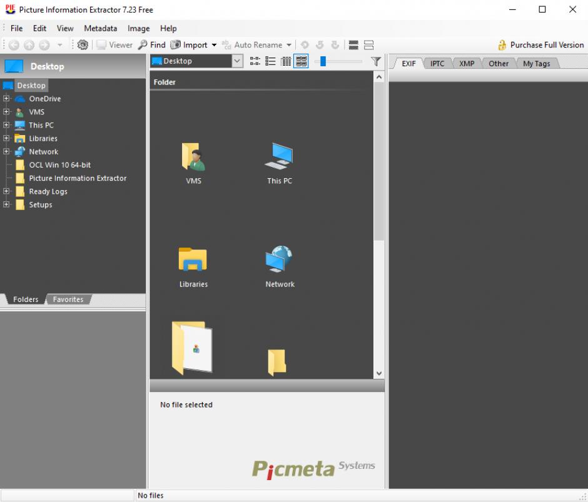The height and width of the screenshot is (502, 588).
Task: Select the This PC thumbnail
Action: click(280, 163)
